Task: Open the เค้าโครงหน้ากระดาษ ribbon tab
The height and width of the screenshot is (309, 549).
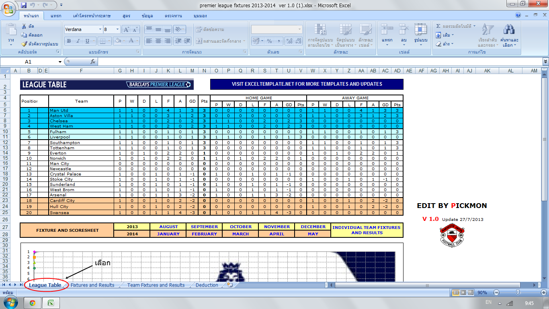Action: (92, 16)
